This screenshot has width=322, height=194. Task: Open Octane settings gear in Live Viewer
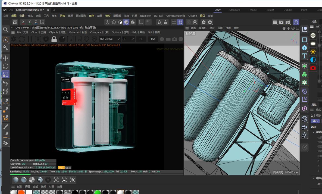coord(46,39)
